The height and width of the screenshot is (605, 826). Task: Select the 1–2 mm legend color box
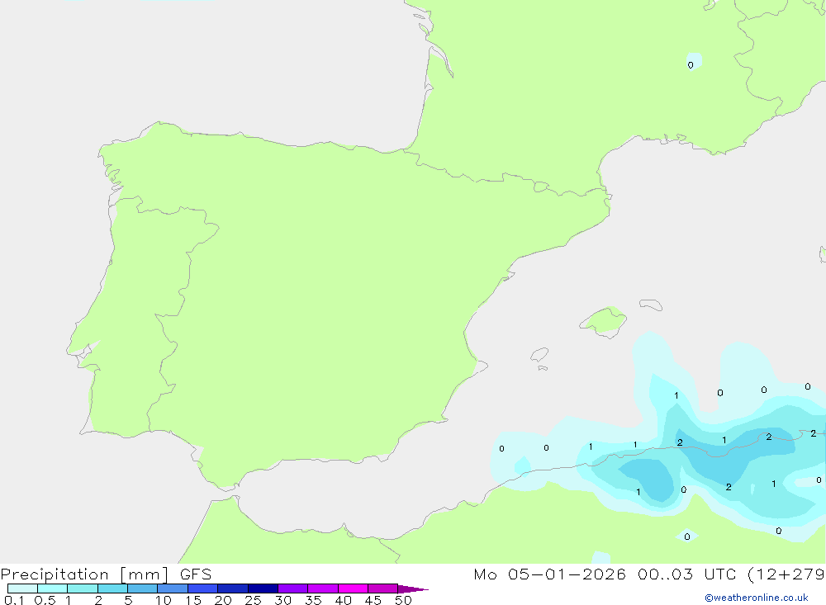pyautogui.click(x=82, y=588)
